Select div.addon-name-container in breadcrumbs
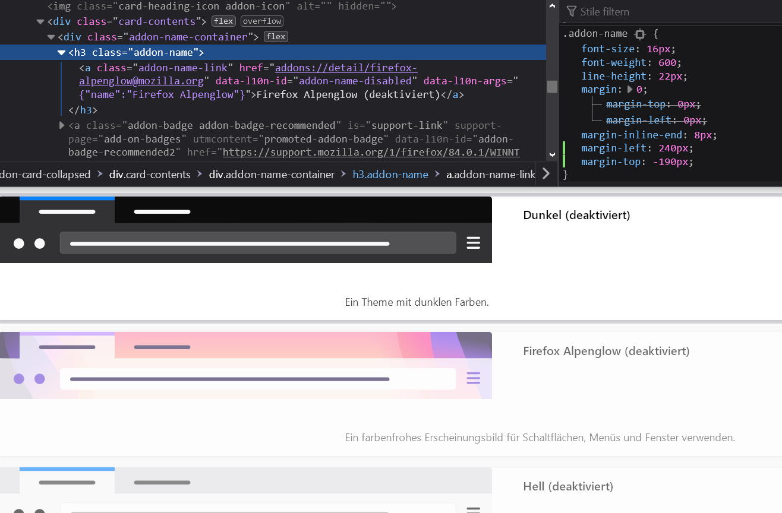Image resolution: width=782 pixels, height=513 pixels. click(271, 175)
